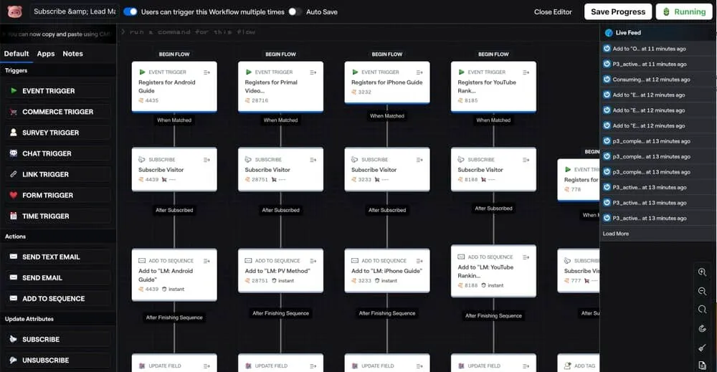The width and height of the screenshot is (717, 372).
Task: Click the zoom out magnifier icon
Action: [x=702, y=291]
